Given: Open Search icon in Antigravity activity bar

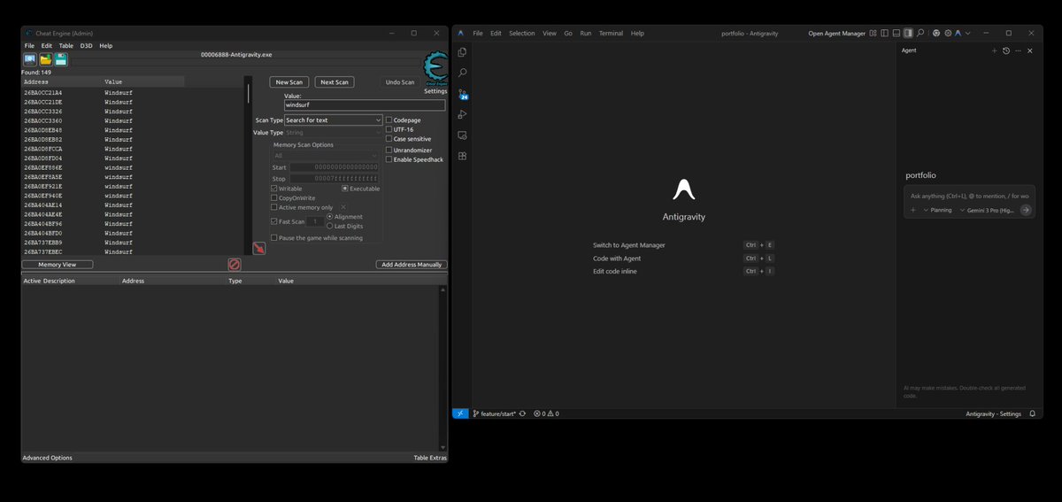Looking at the screenshot, I should coord(462,73).
